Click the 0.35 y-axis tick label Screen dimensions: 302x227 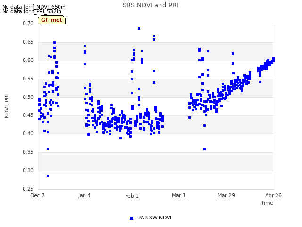click(28, 152)
